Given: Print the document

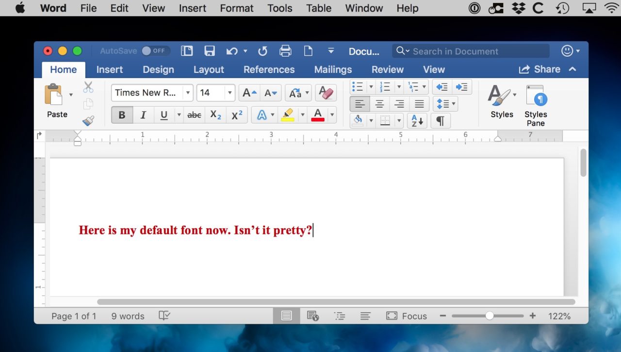Looking at the screenshot, I should pyautogui.click(x=285, y=51).
